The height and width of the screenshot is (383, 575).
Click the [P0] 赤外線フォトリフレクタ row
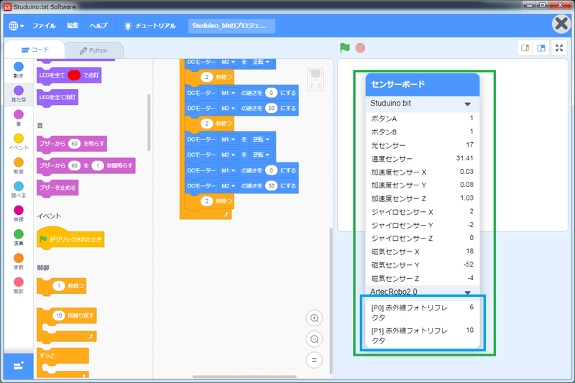423,313
